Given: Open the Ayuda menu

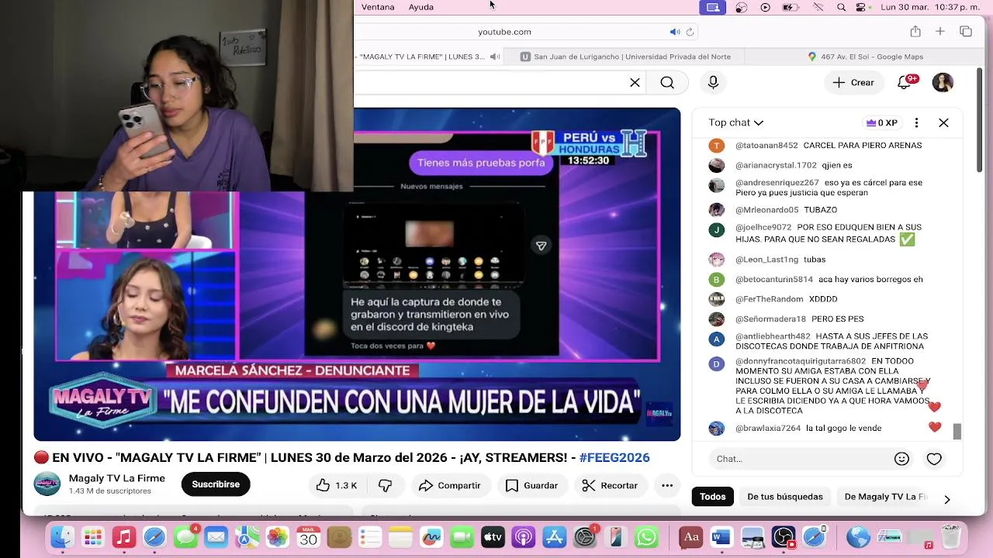Looking at the screenshot, I should point(420,7).
